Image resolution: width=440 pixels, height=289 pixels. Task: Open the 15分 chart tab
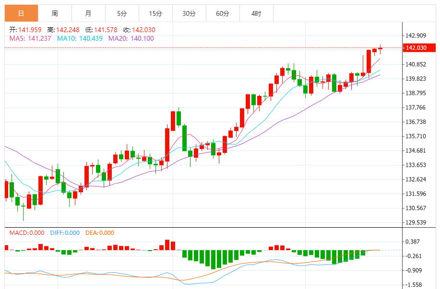(x=156, y=13)
